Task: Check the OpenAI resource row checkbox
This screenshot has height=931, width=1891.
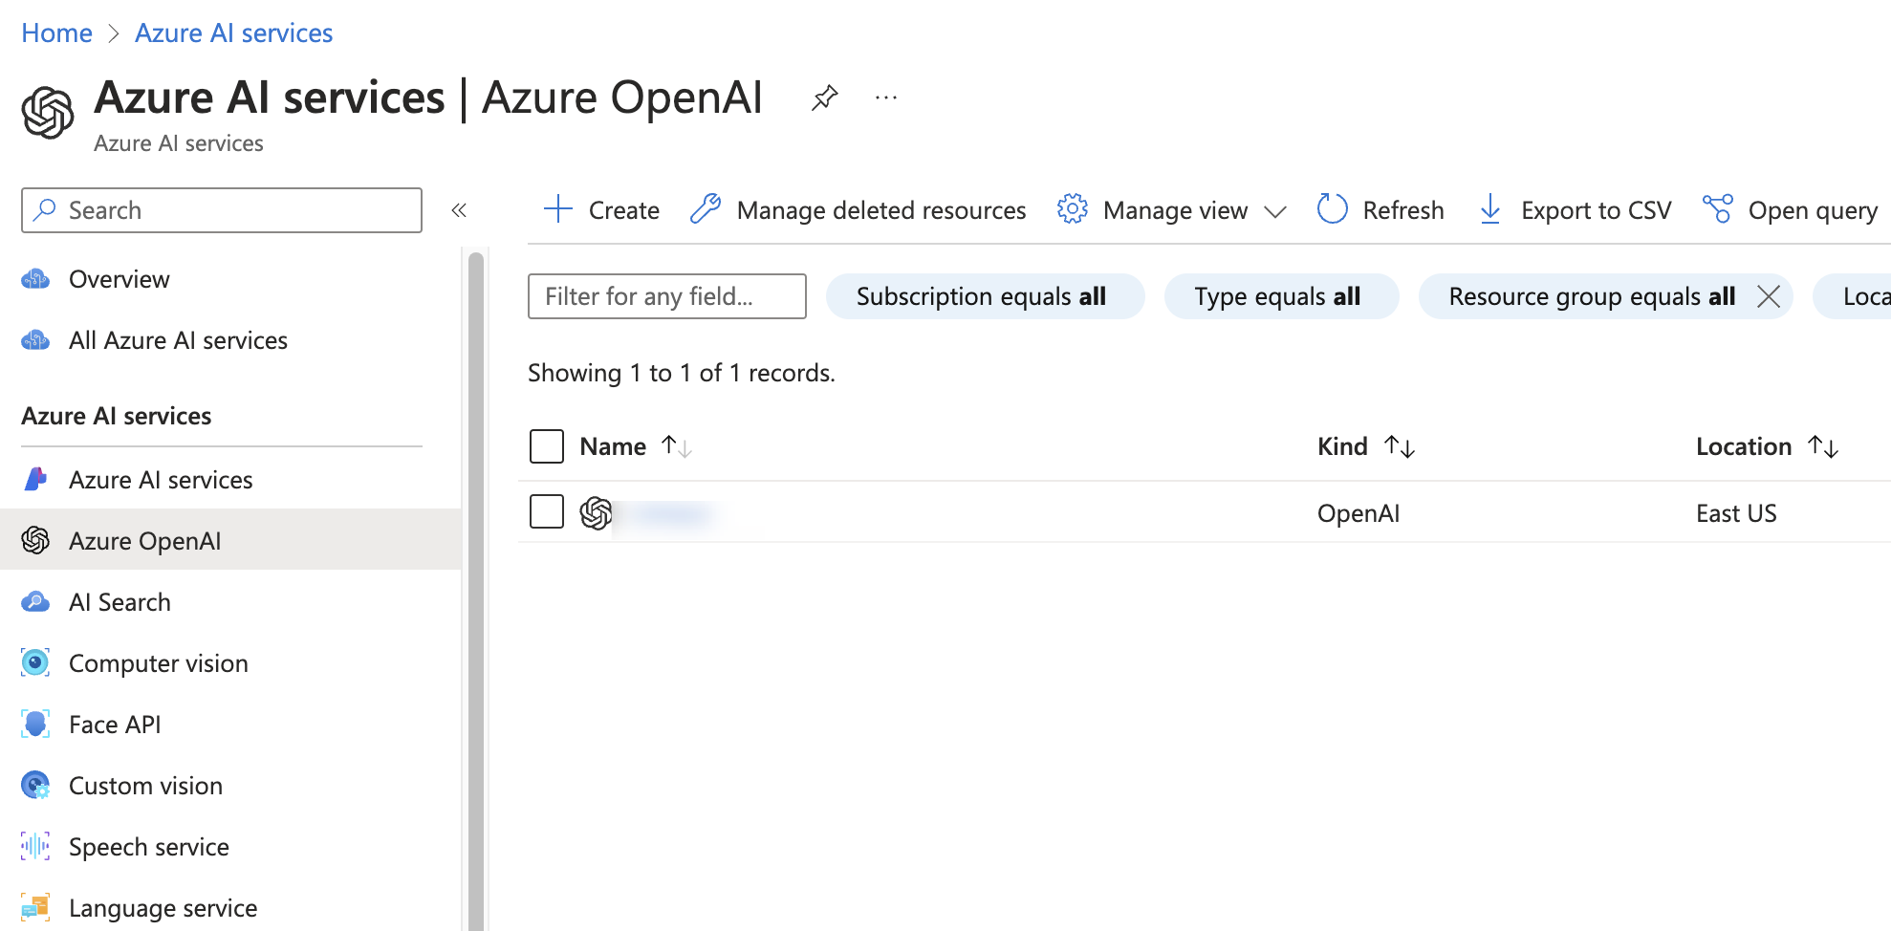Action: (x=547, y=511)
